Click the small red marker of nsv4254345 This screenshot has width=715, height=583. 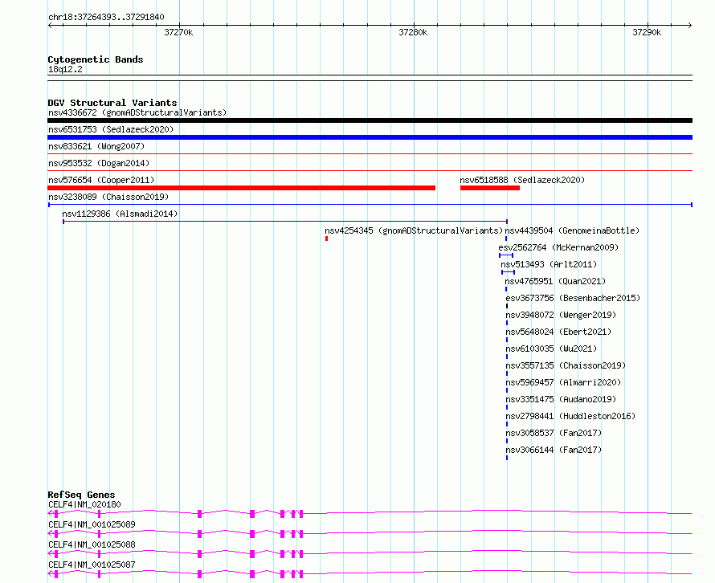pos(326,238)
